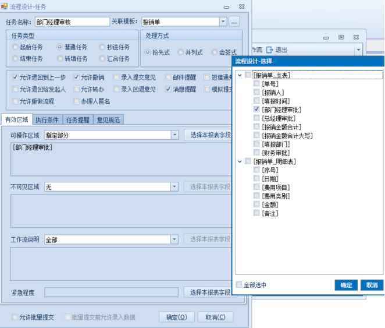This screenshot has height=328, width=385.
Task: Open the 意见规范 tab
Action: [x=108, y=120]
